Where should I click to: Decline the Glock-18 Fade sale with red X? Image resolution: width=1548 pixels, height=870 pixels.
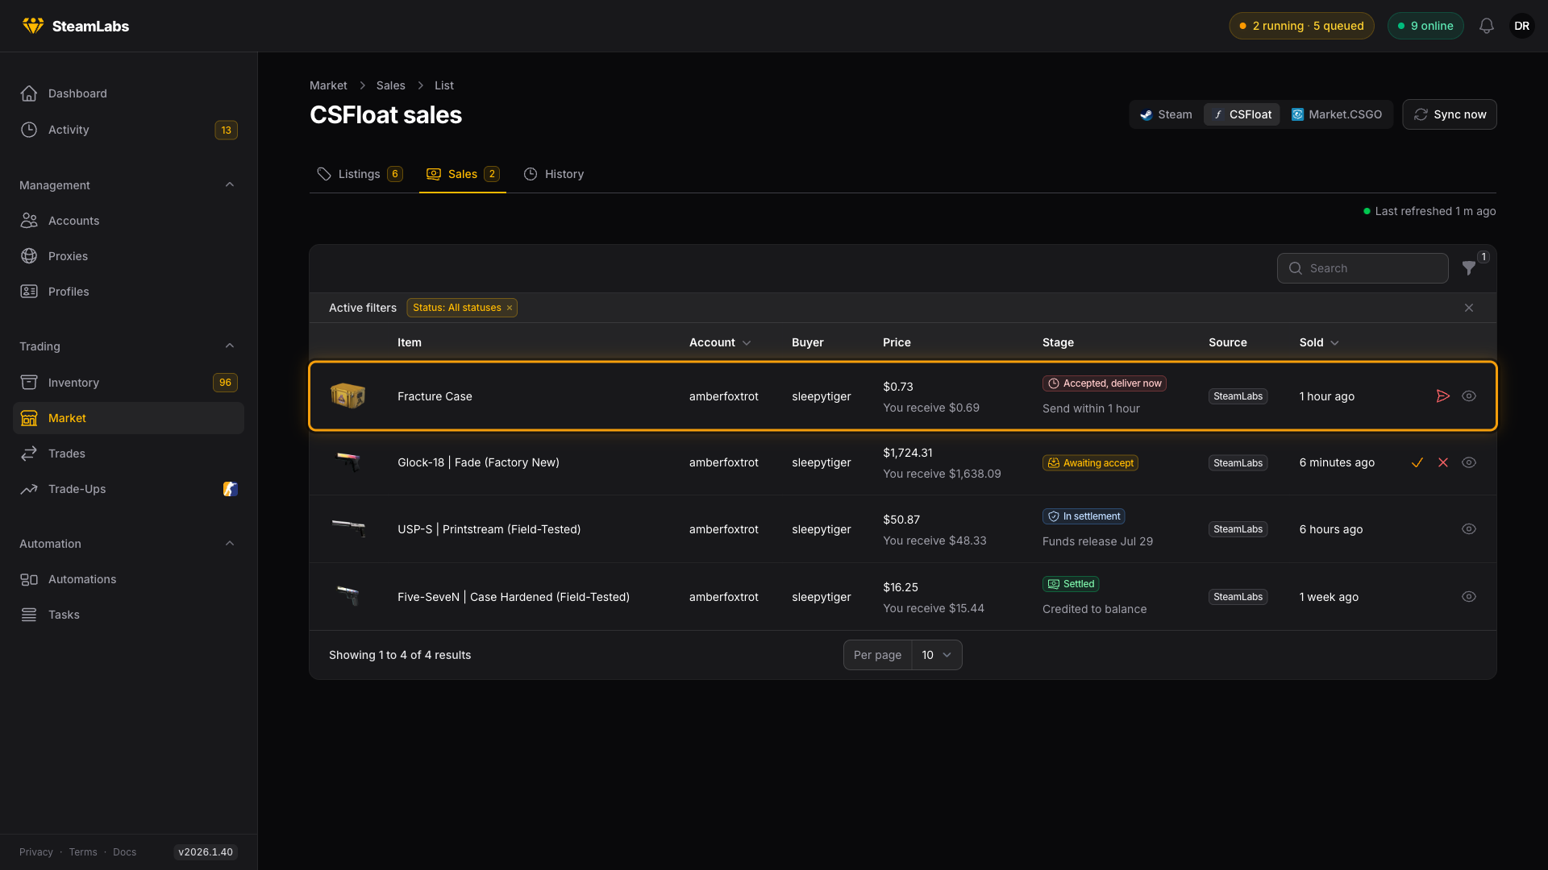click(1442, 462)
